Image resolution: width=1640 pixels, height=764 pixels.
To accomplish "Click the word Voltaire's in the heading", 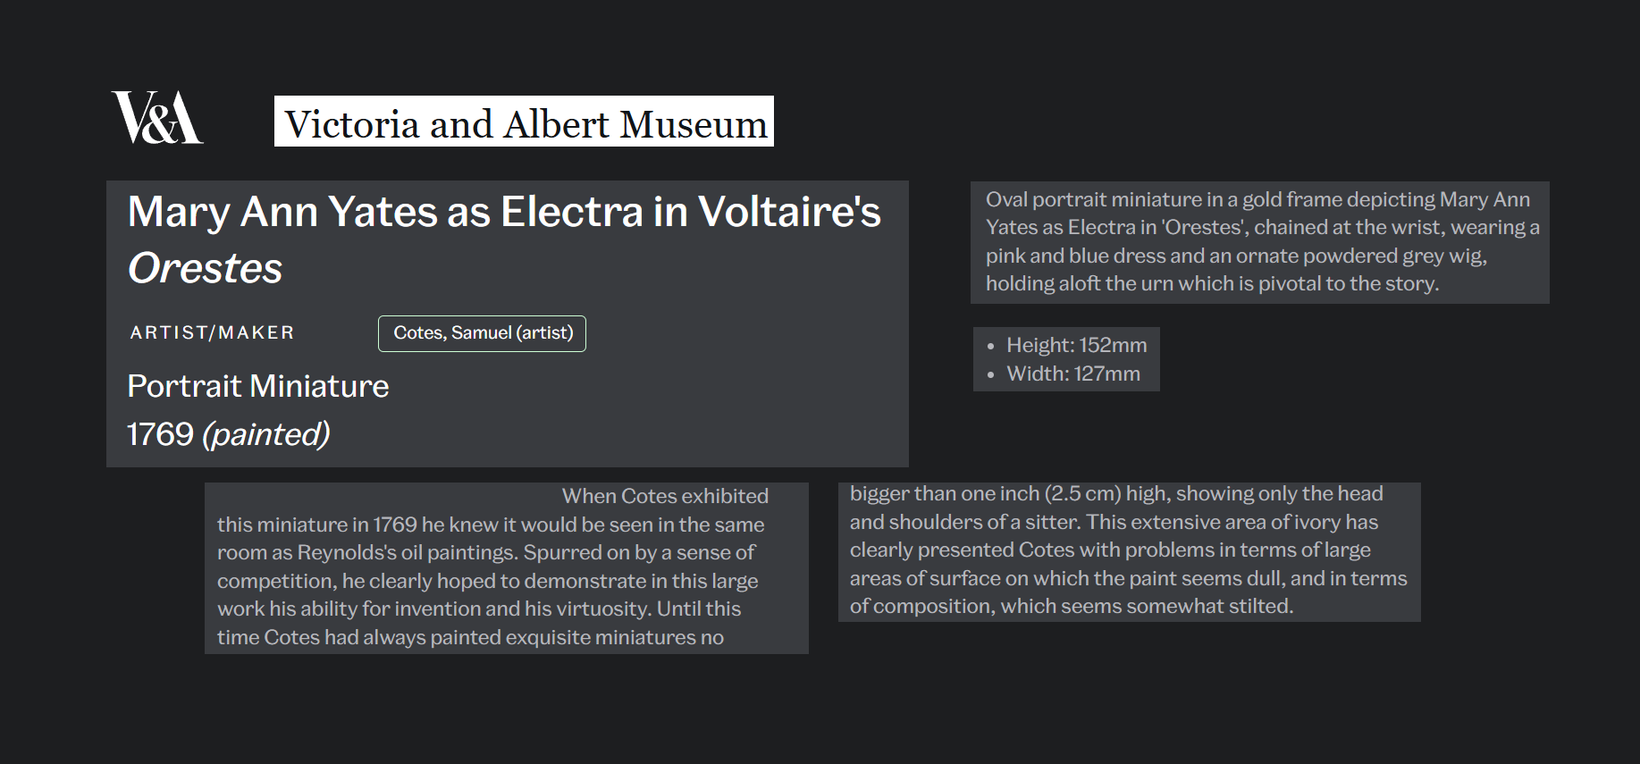I will point(789,213).
